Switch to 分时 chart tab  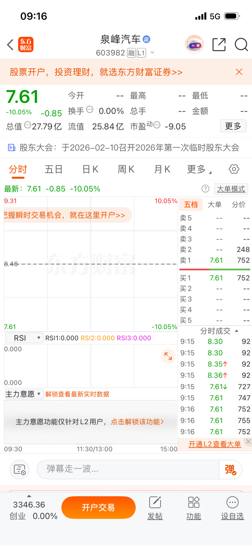coord(18,169)
